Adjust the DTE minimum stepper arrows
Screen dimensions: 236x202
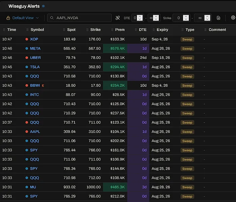point(140,18)
